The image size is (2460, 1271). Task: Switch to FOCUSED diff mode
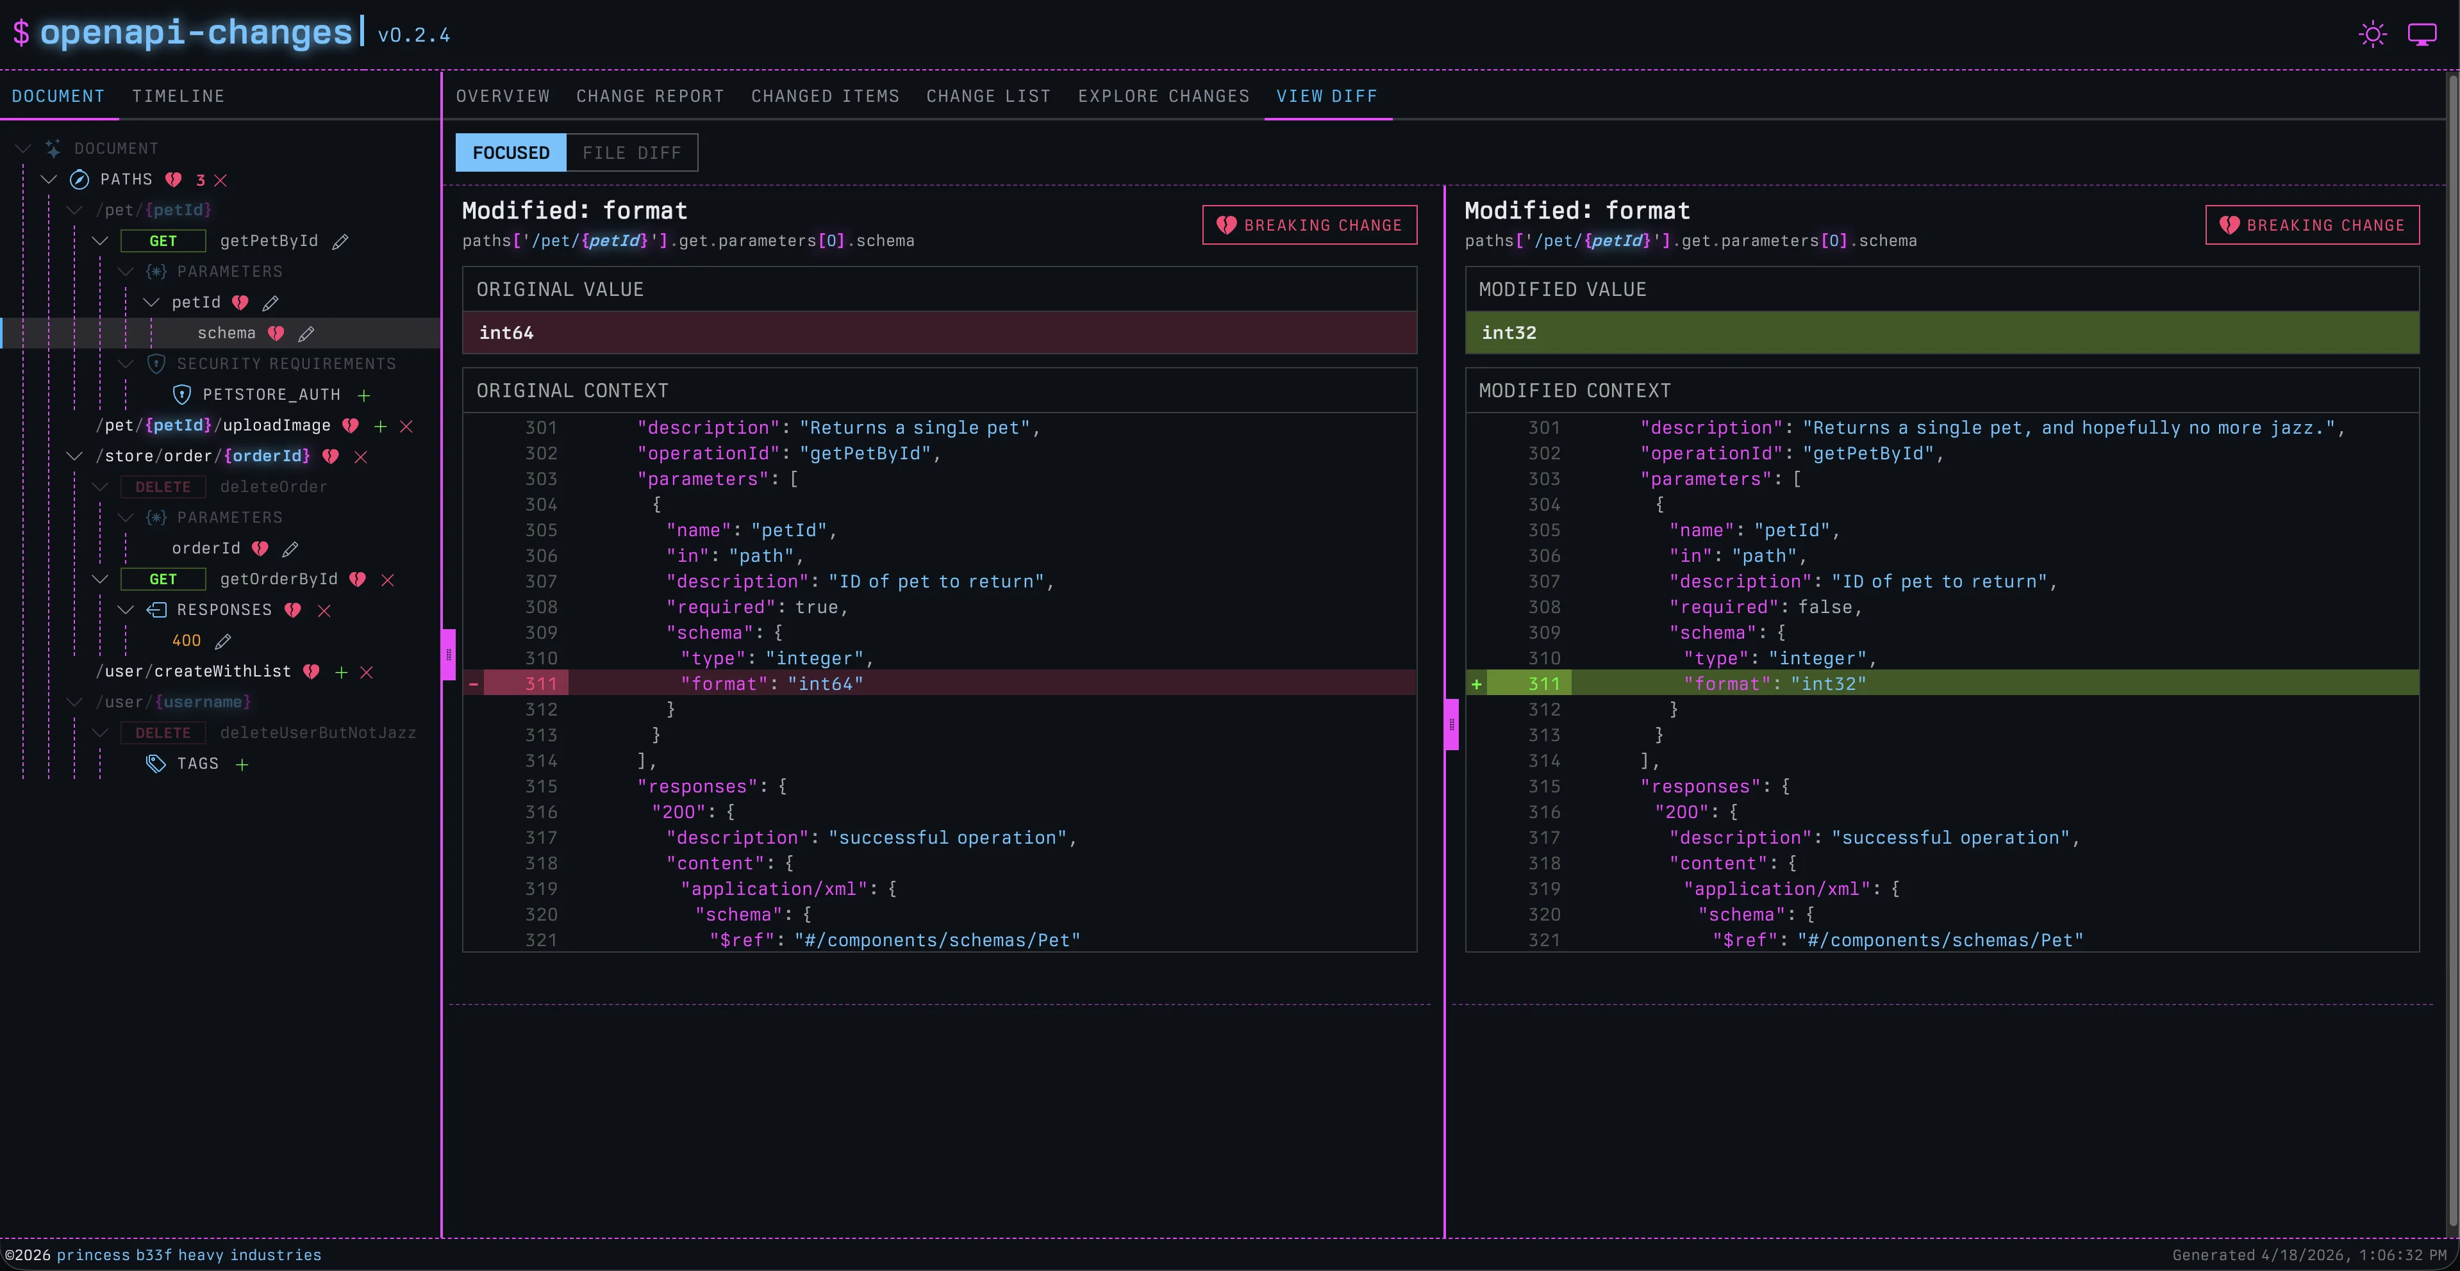coord(511,152)
